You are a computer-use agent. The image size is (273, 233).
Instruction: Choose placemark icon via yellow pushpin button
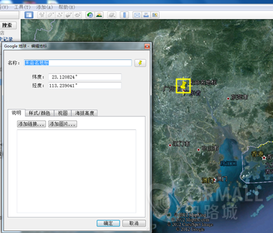point(140,63)
